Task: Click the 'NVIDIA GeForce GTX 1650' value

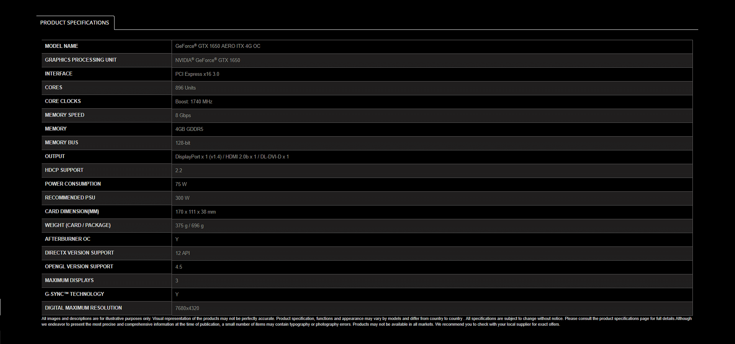Action: click(208, 60)
